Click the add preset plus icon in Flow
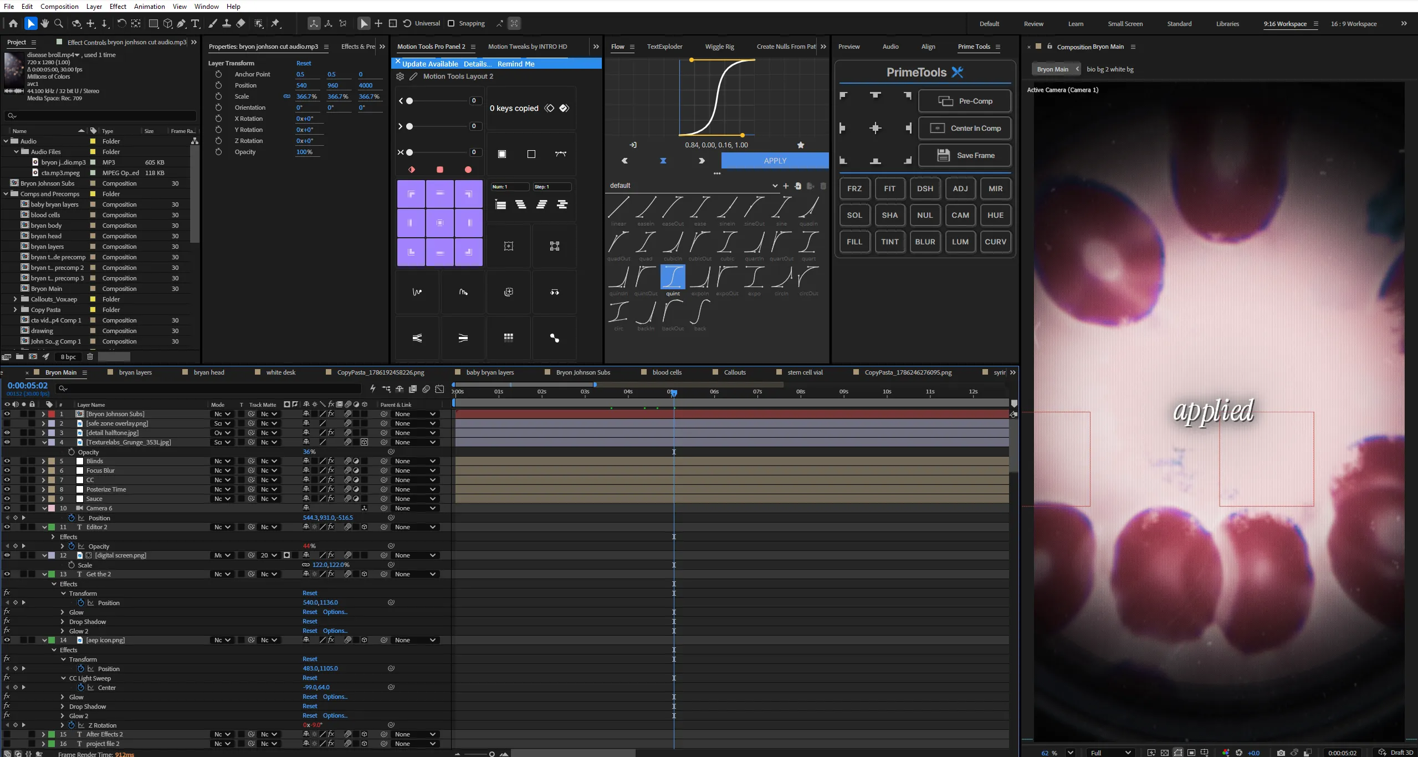 pos(786,186)
